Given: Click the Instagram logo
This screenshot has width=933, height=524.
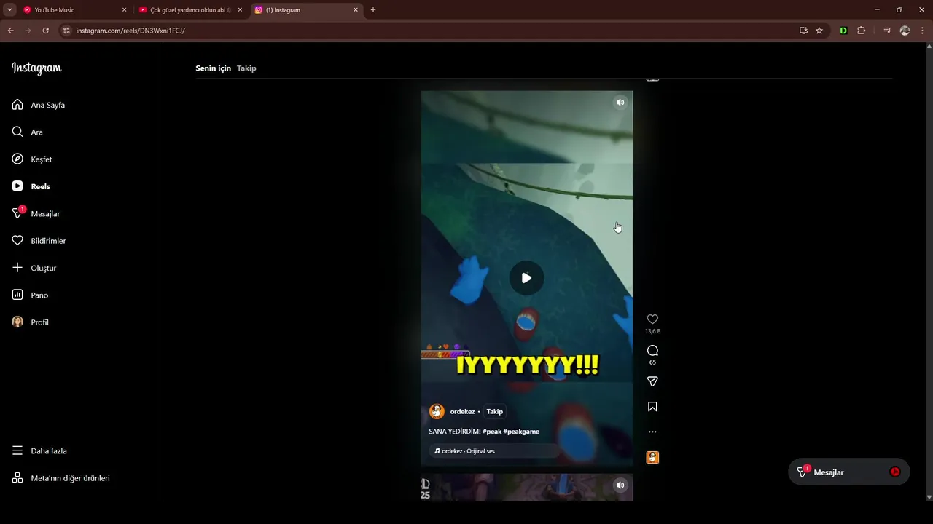Looking at the screenshot, I should coord(36,68).
